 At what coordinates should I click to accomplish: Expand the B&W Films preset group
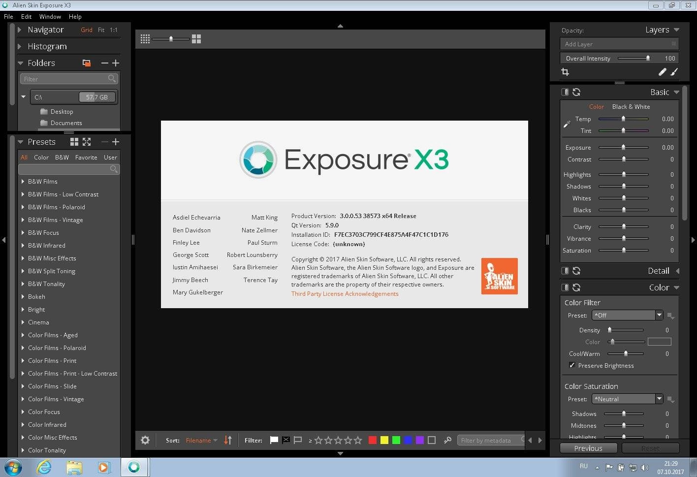23,181
